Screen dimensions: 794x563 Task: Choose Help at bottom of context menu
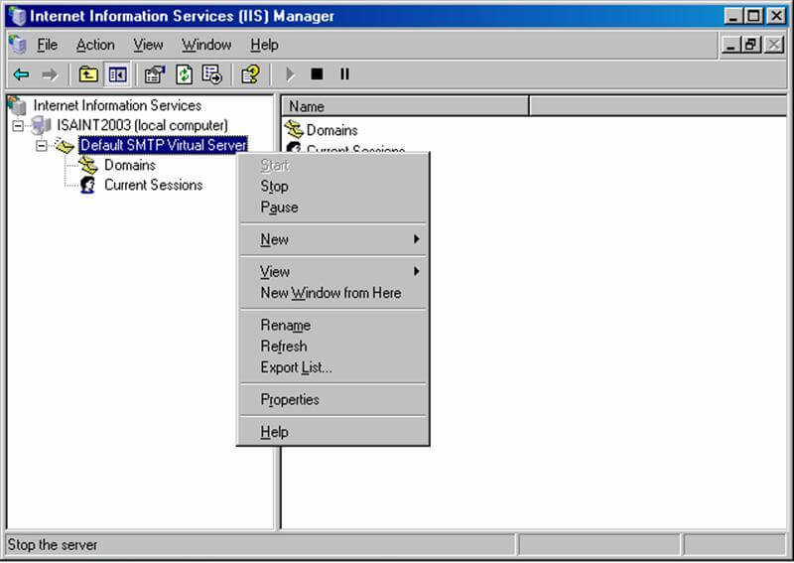coord(333,432)
